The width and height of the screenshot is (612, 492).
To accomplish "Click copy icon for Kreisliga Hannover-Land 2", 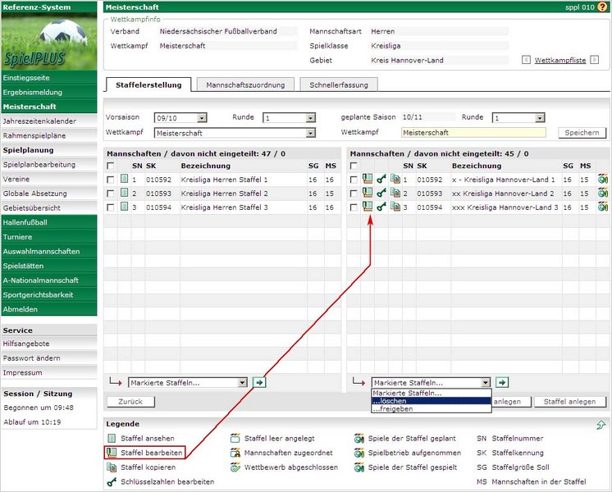I will 395,194.
